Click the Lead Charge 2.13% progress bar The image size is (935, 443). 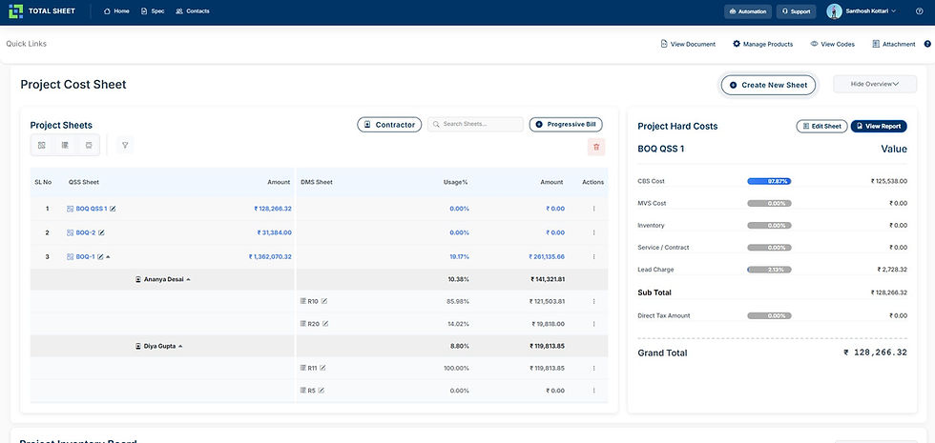click(x=769, y=270)
